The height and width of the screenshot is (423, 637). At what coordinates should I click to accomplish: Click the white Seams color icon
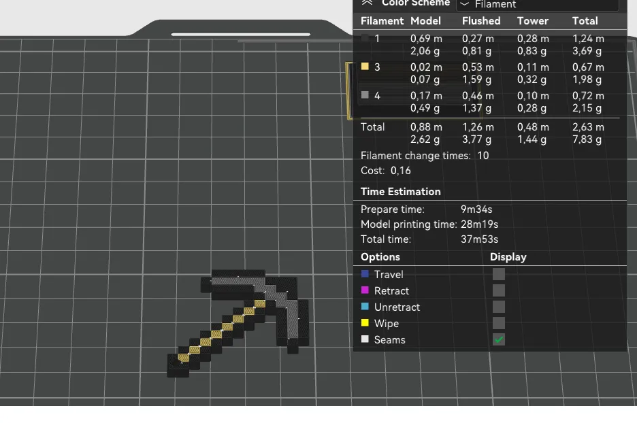tap(365, 339)
